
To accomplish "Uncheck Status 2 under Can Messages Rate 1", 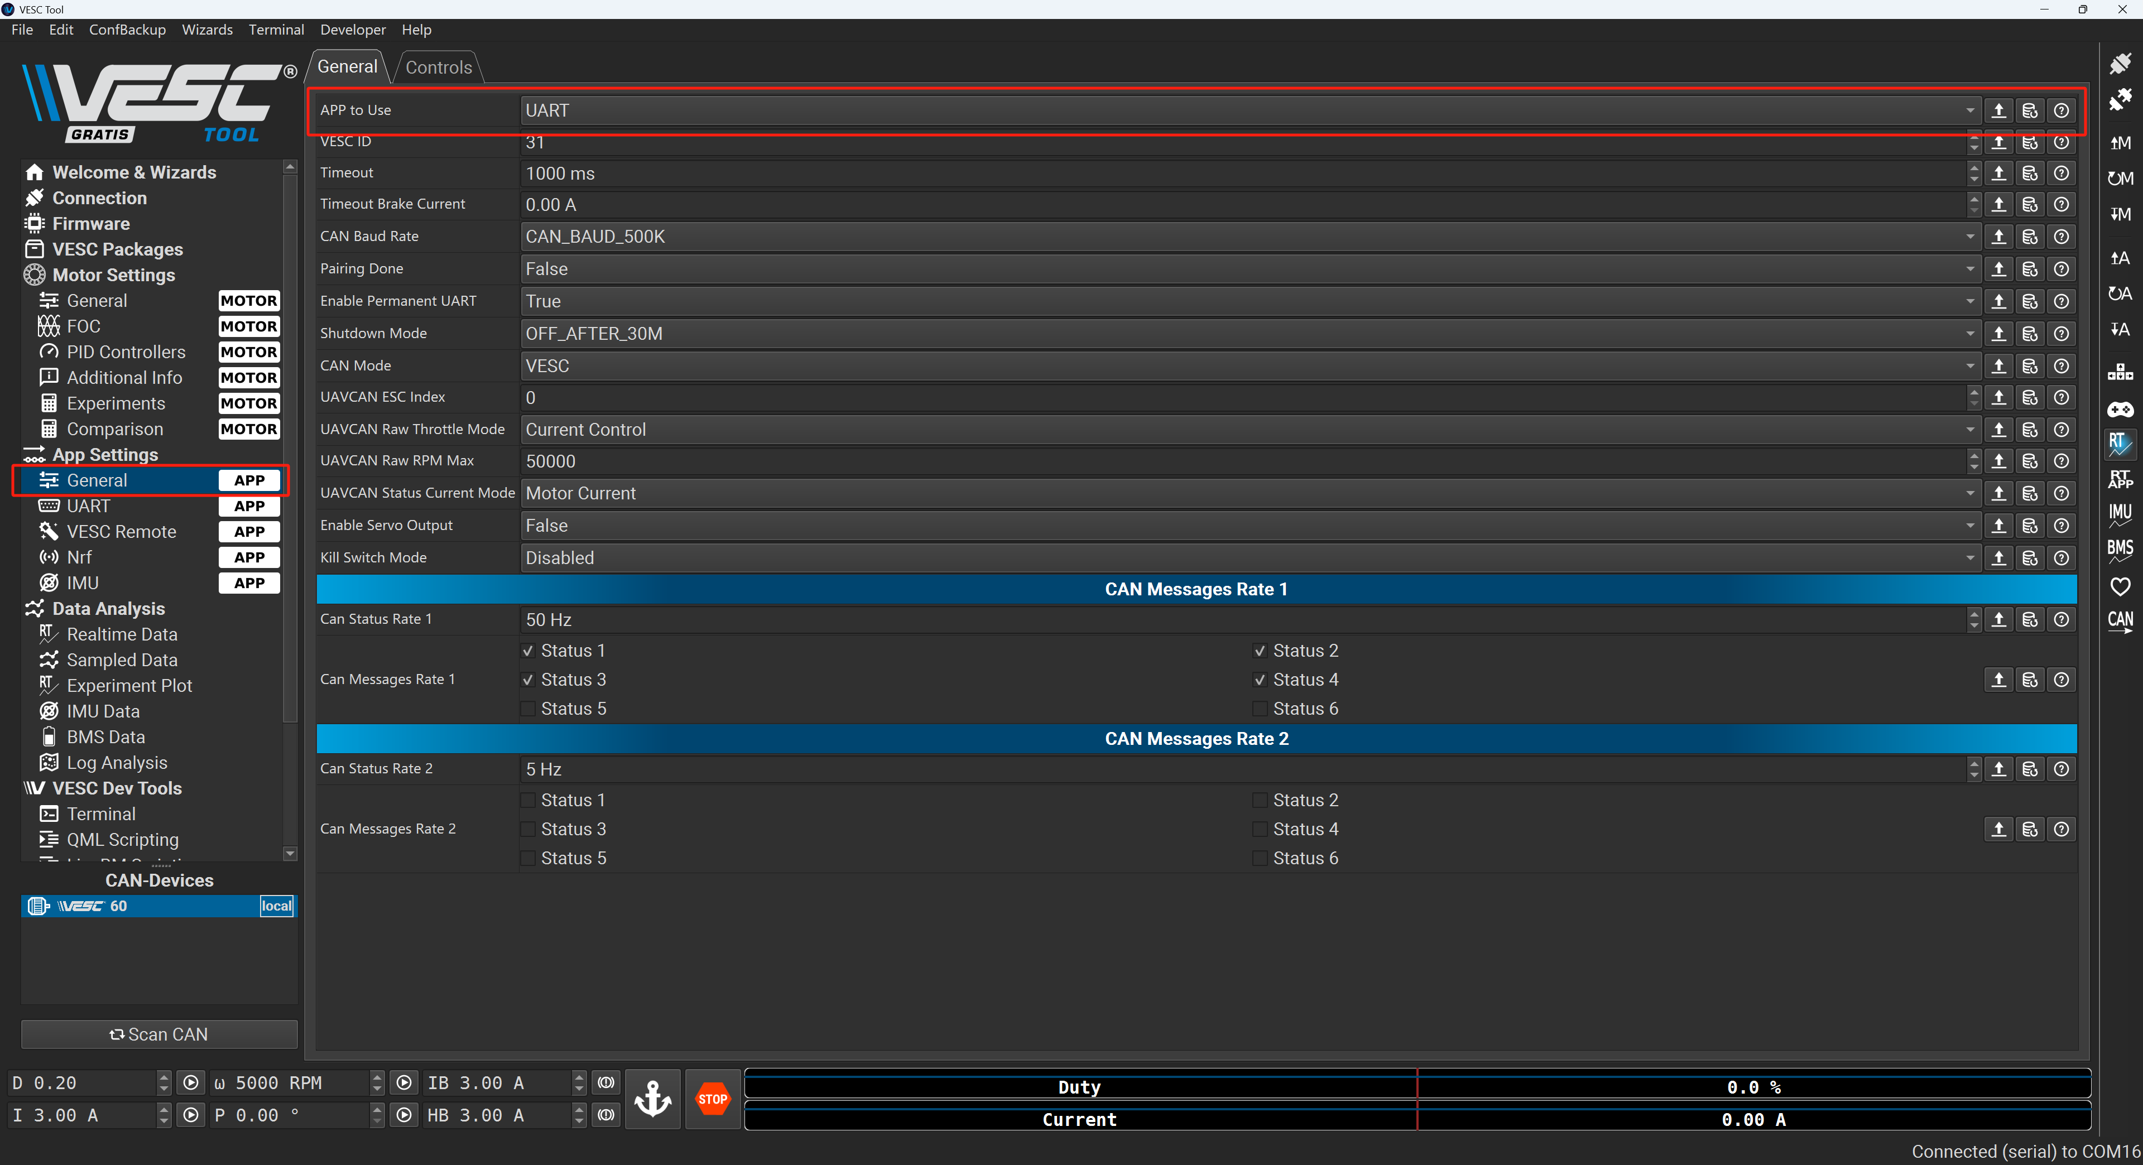I will pos(1260,651).
